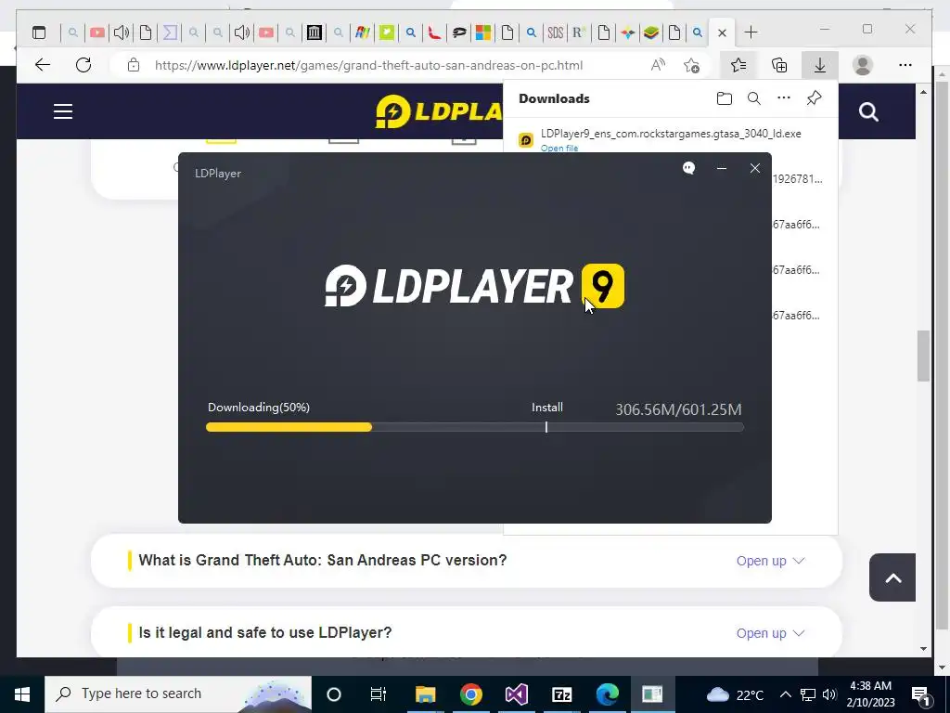Screen dimensions: 950x713
Task: Go back with the browser back arrow
Action: click(43, 65)
